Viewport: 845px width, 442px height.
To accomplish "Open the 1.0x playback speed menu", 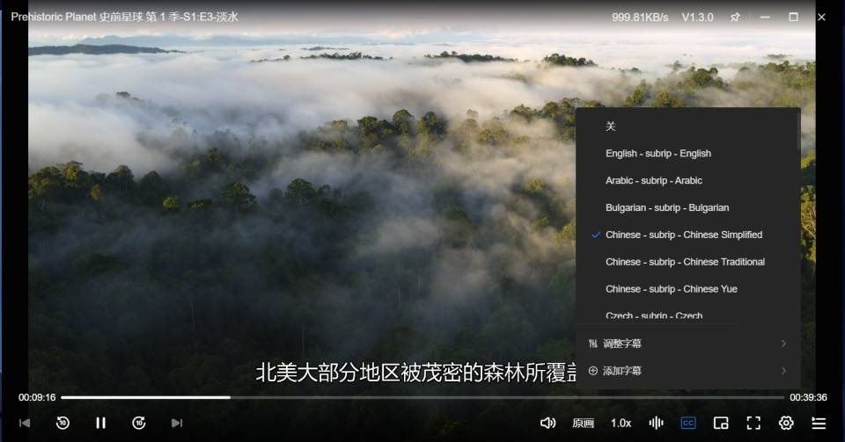I will [621, 423].
